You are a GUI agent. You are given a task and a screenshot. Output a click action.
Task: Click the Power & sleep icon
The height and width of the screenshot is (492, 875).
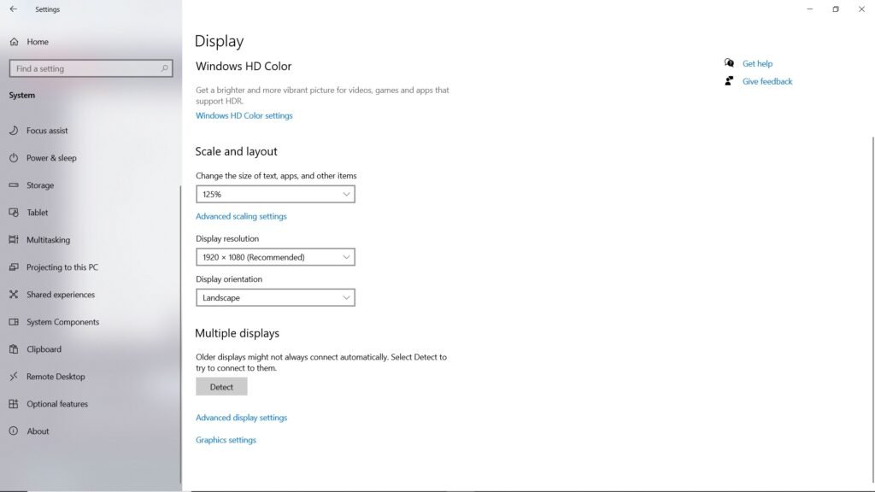[x=14, y=158]
